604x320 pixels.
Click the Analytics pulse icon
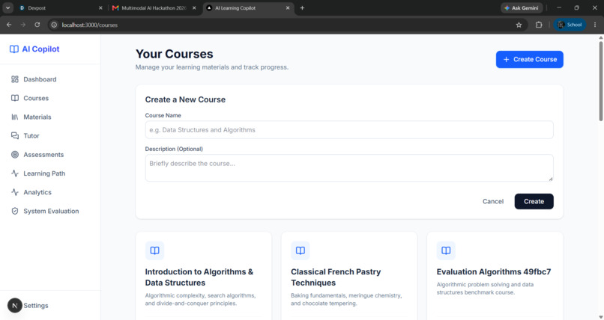[15, 192]
